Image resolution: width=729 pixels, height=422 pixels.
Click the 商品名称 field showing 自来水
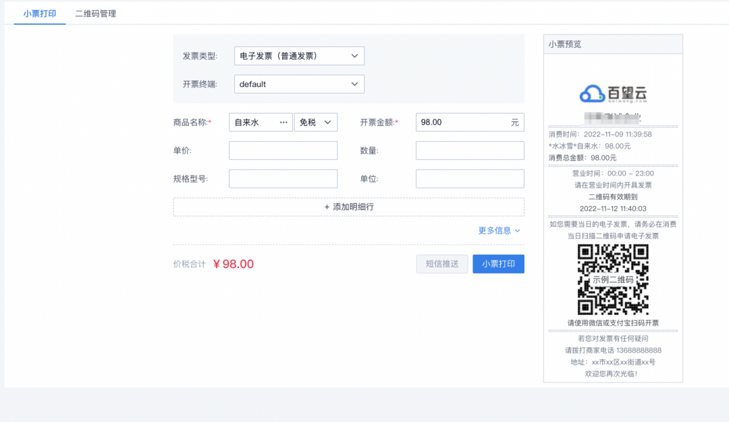click(261, 122)
